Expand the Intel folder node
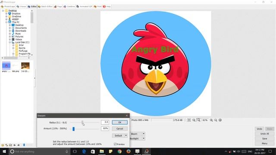The width and height of the screenshot is (276, 155). pyautogui.click(x=13, y=45)
